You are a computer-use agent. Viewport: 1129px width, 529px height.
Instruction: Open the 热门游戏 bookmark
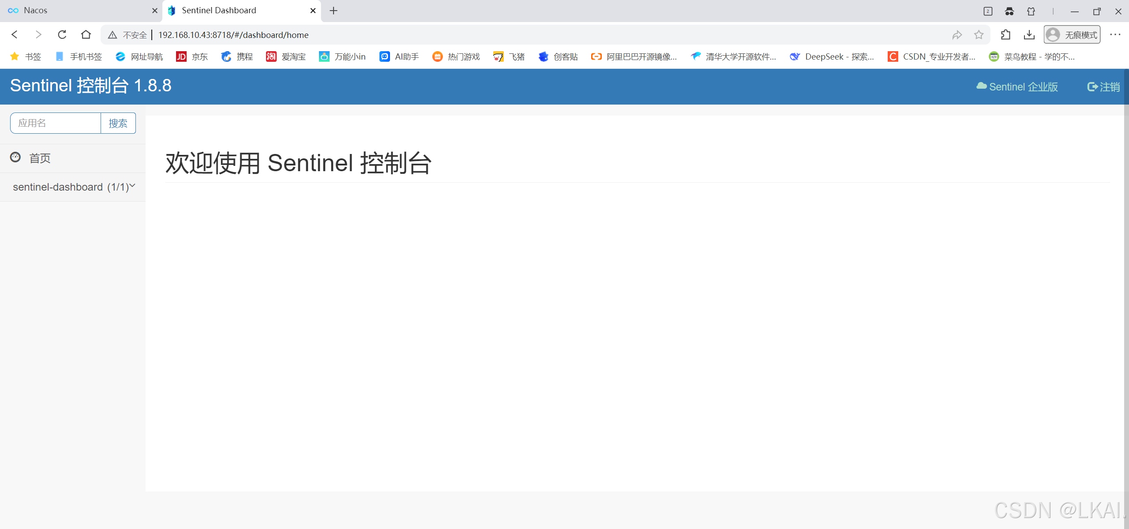(456, 56)
